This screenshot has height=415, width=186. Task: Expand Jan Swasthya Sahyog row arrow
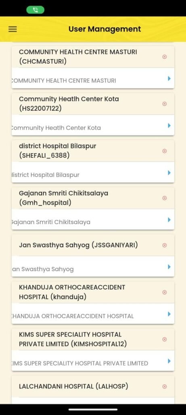[169, 267]
